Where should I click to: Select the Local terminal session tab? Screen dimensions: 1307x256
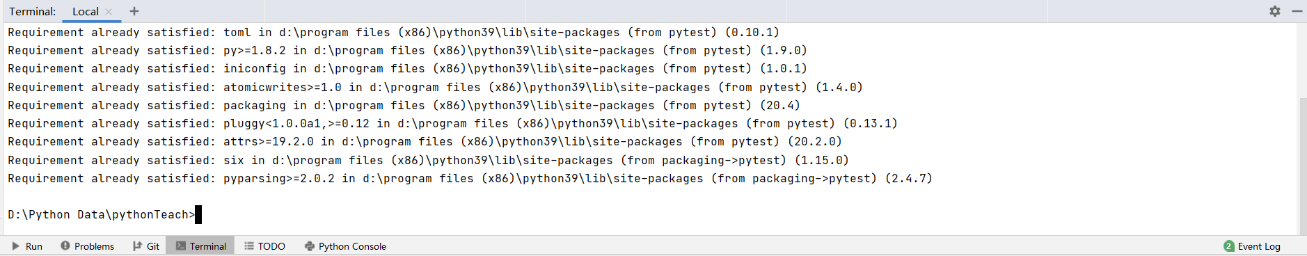pyautogui.click(x=86, y=11)
